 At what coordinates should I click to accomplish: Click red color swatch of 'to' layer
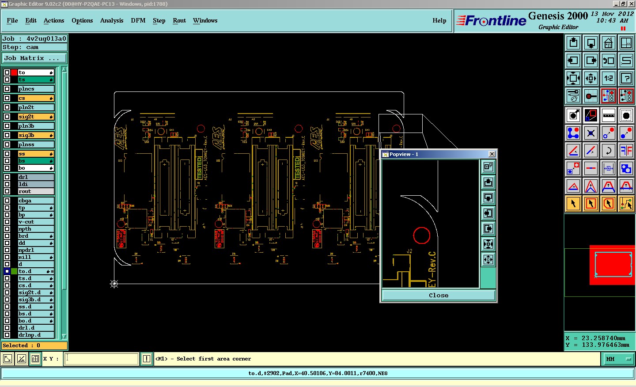pos(14,72)
